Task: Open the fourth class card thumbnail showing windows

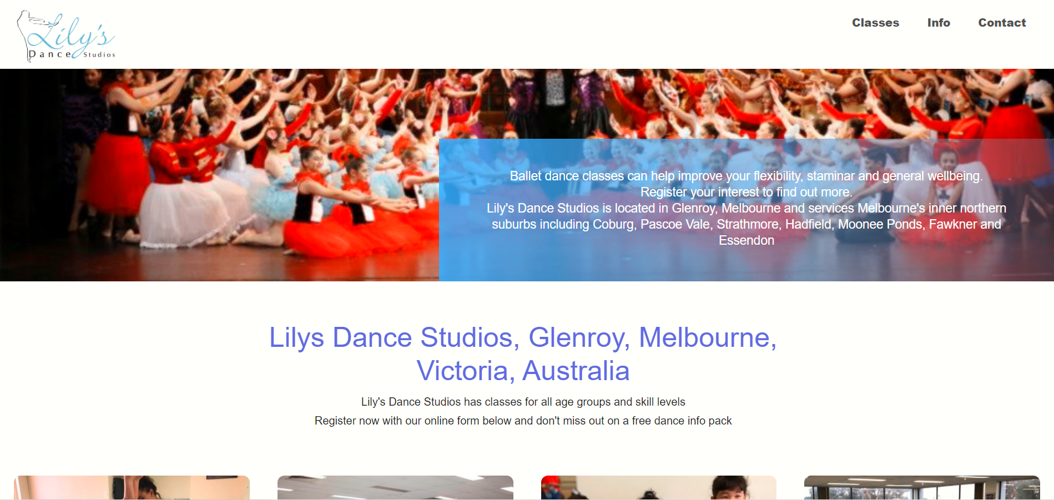Action: 922,487
